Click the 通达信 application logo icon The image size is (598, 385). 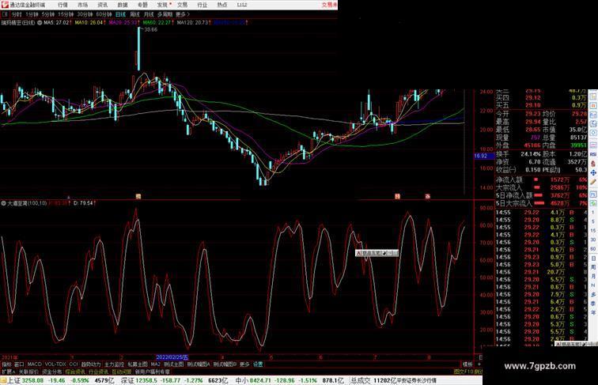pos(5,5)
